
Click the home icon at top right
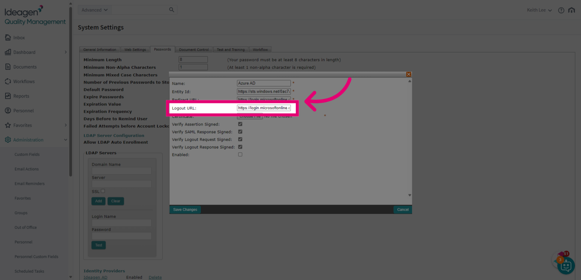571,10
